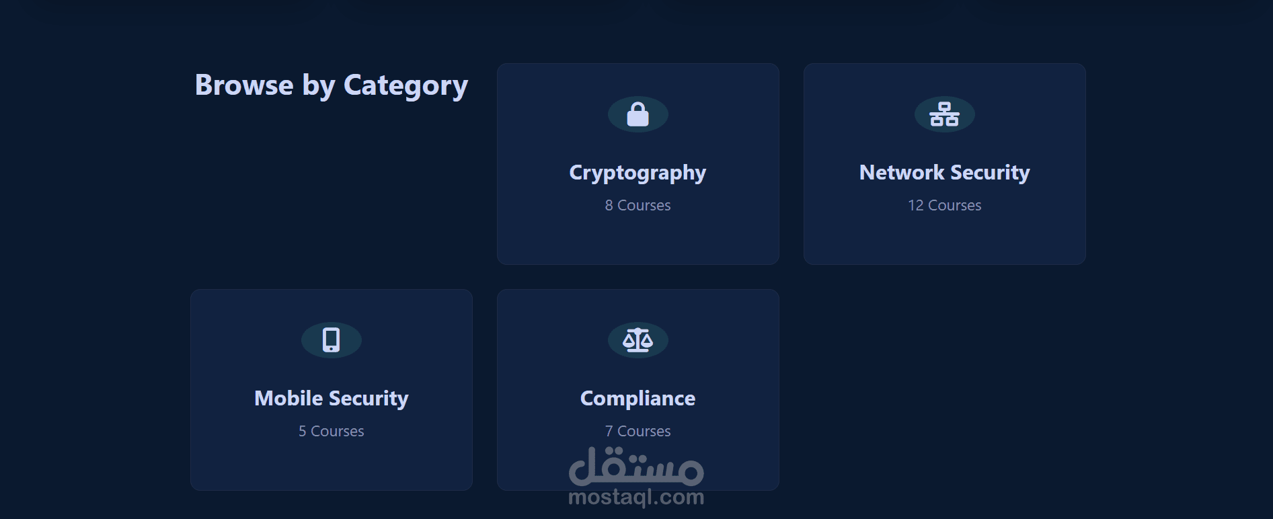Select the Compliance category title
The width and height of the screenshot is (1273, 519).
pyautogui.click(x=638, y=399)
